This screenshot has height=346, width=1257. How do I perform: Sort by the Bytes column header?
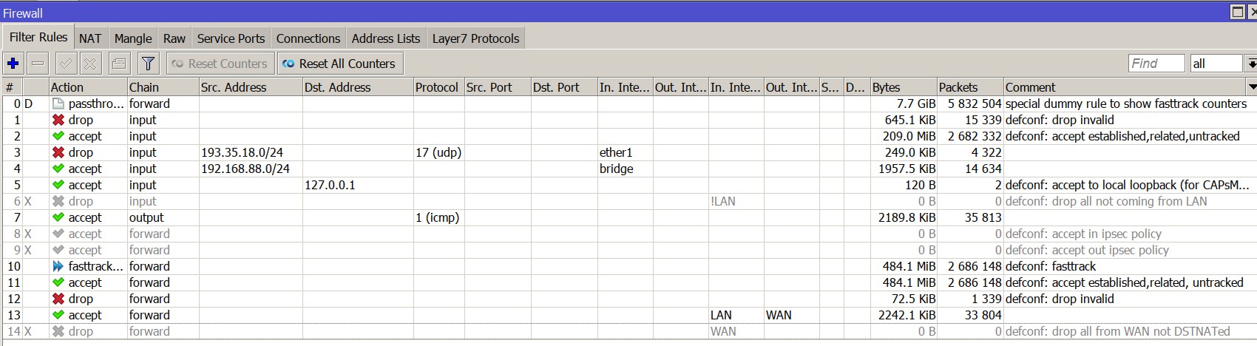coord(904,86)
